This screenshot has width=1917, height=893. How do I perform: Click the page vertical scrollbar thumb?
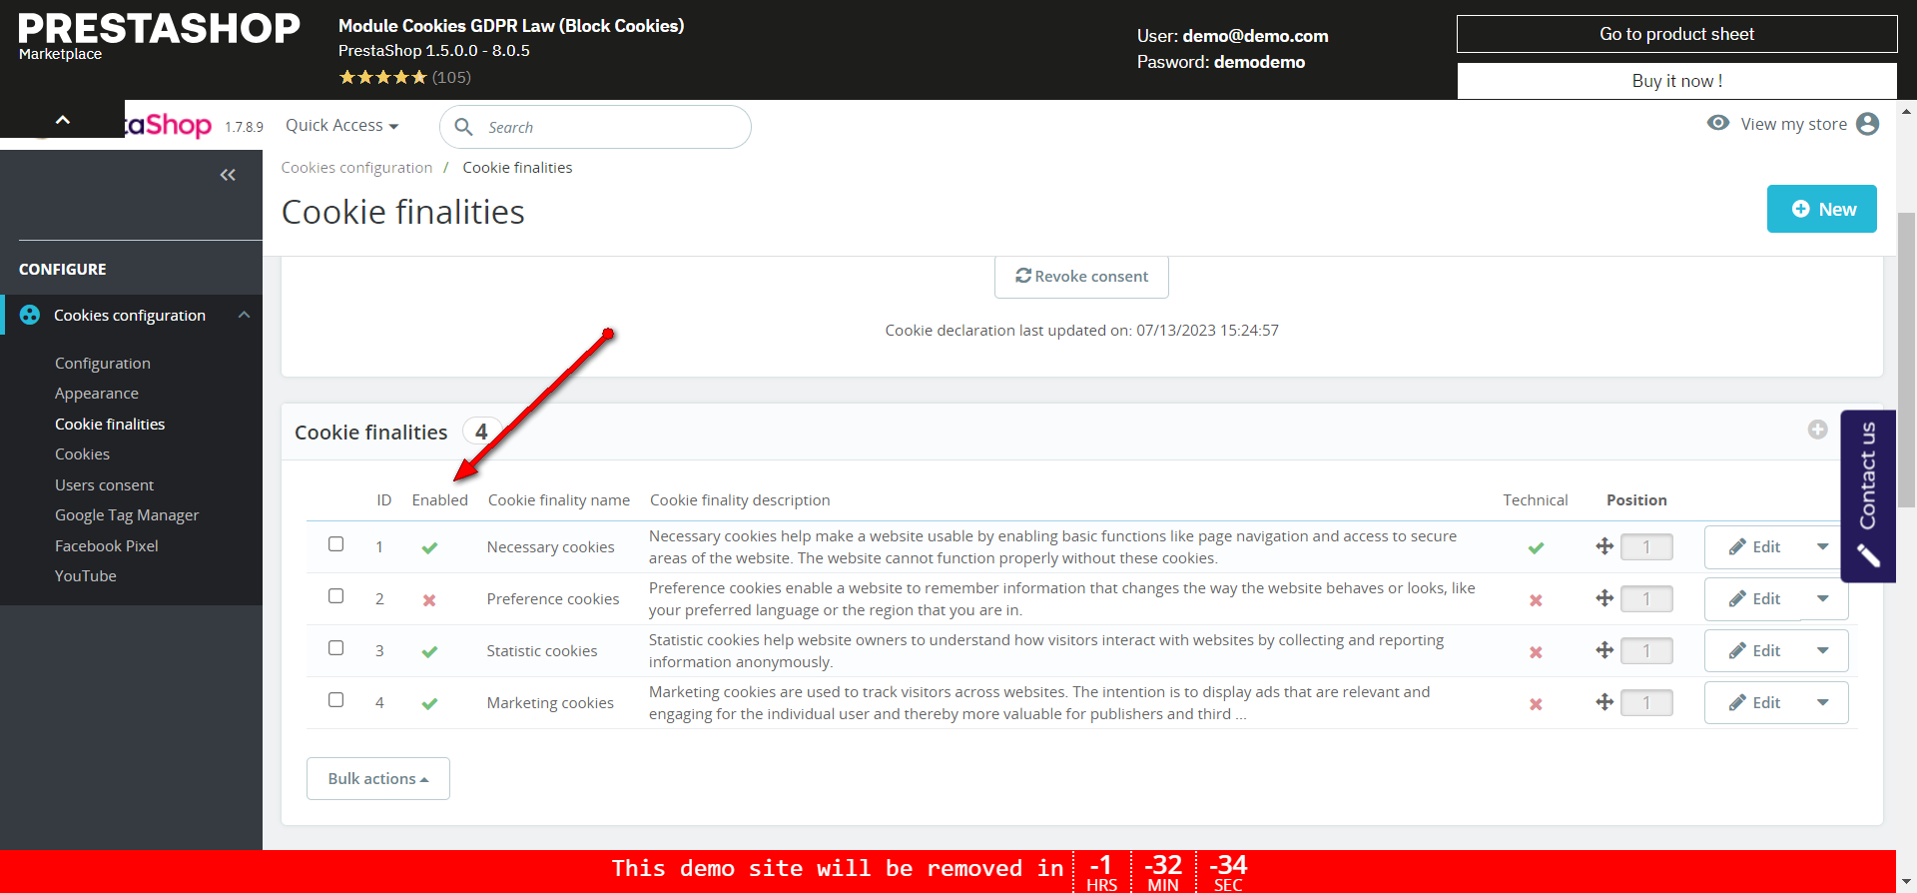[x=1907, y=360]
